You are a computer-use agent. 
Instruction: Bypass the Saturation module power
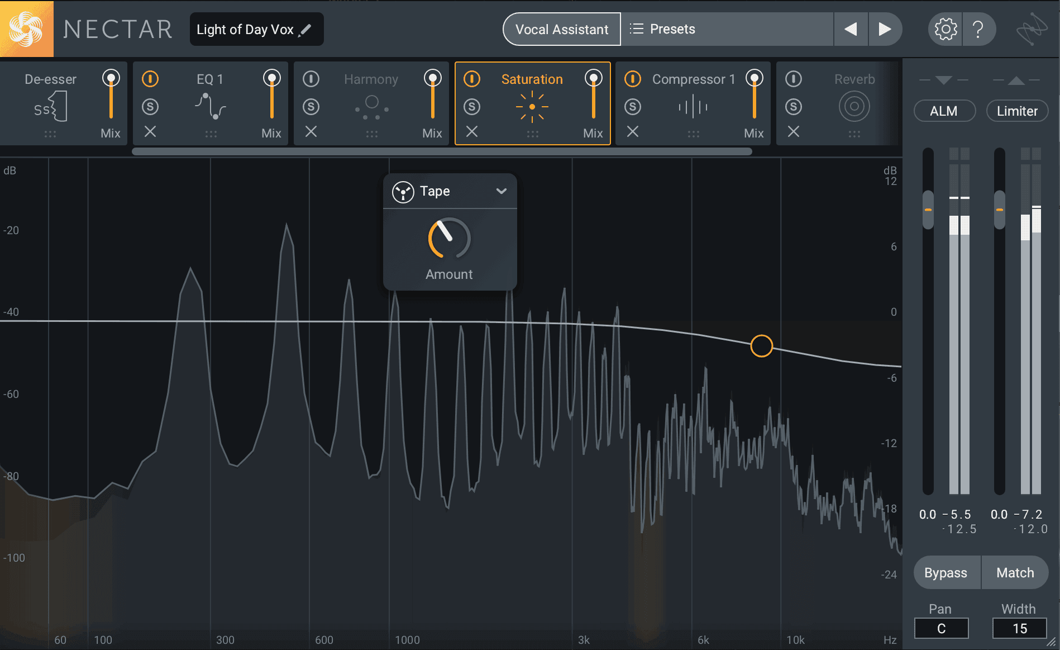(x=472, y=79)
